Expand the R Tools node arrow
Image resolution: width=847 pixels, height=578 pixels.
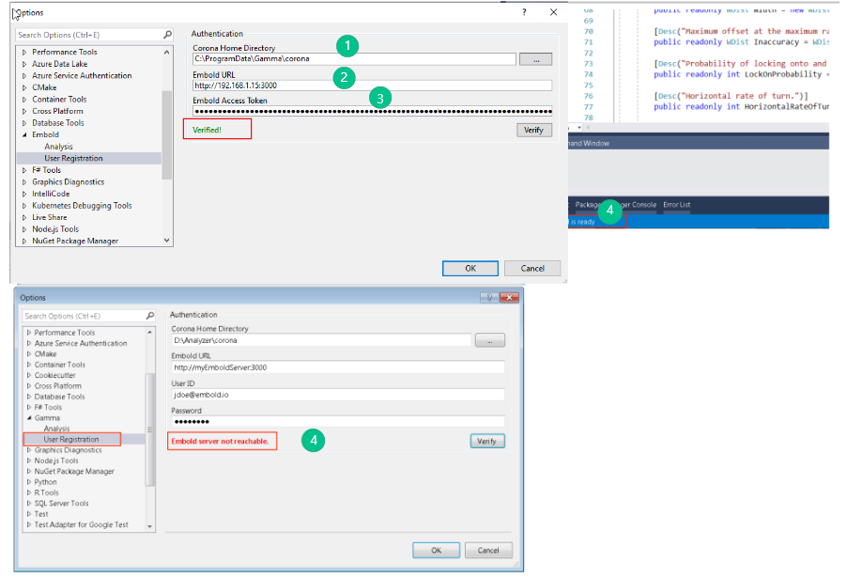[29, 492]
